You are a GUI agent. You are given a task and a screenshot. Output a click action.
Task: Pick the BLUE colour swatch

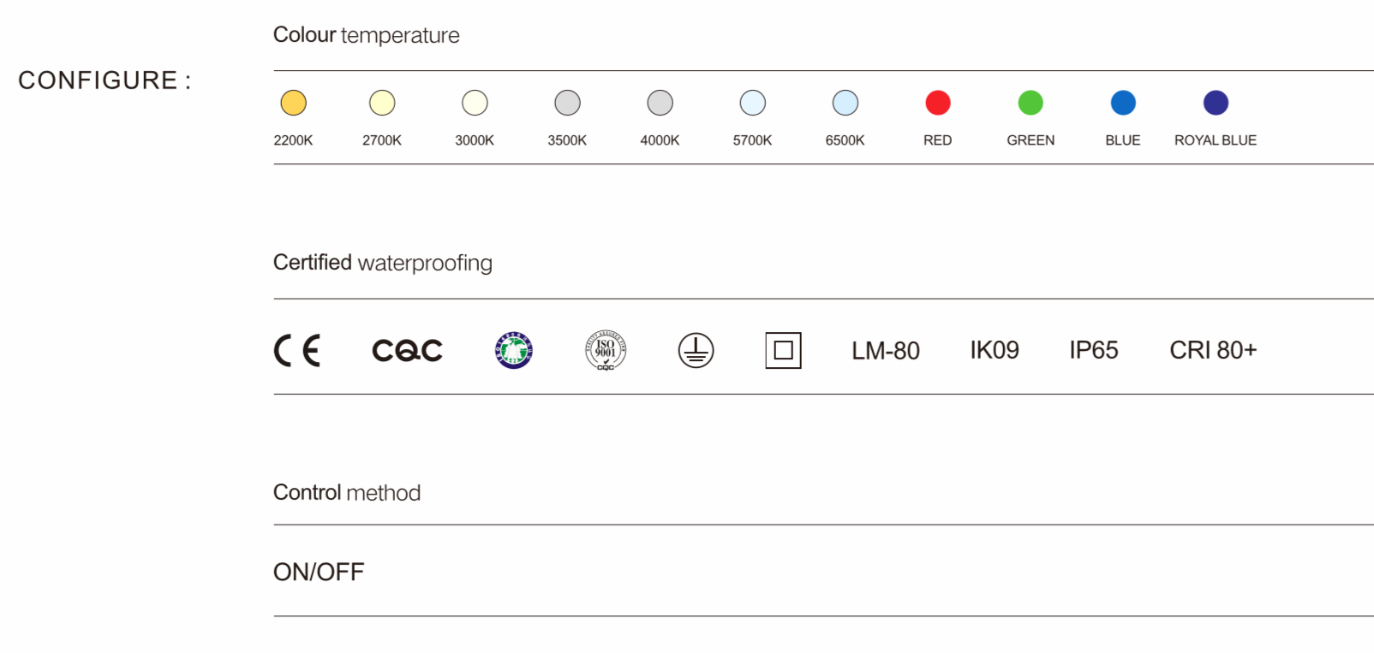point(1123,103)
